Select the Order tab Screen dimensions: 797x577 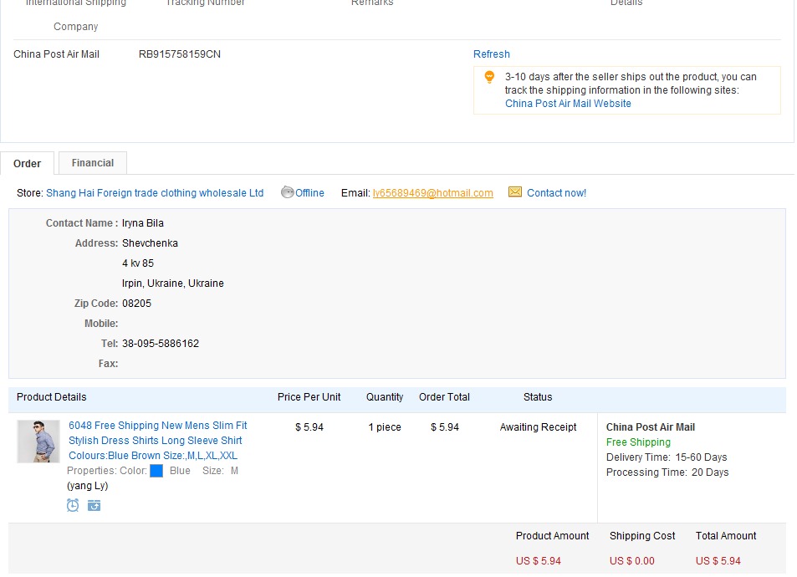[28, 164]
